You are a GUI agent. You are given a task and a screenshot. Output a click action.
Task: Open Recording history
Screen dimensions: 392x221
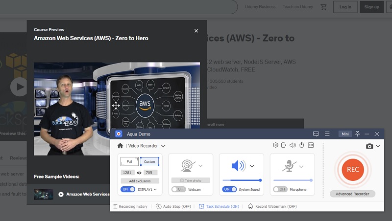click(x=130, y=206)
